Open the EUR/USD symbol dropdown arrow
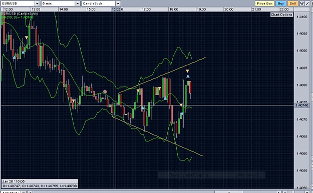 pos(37,3)
